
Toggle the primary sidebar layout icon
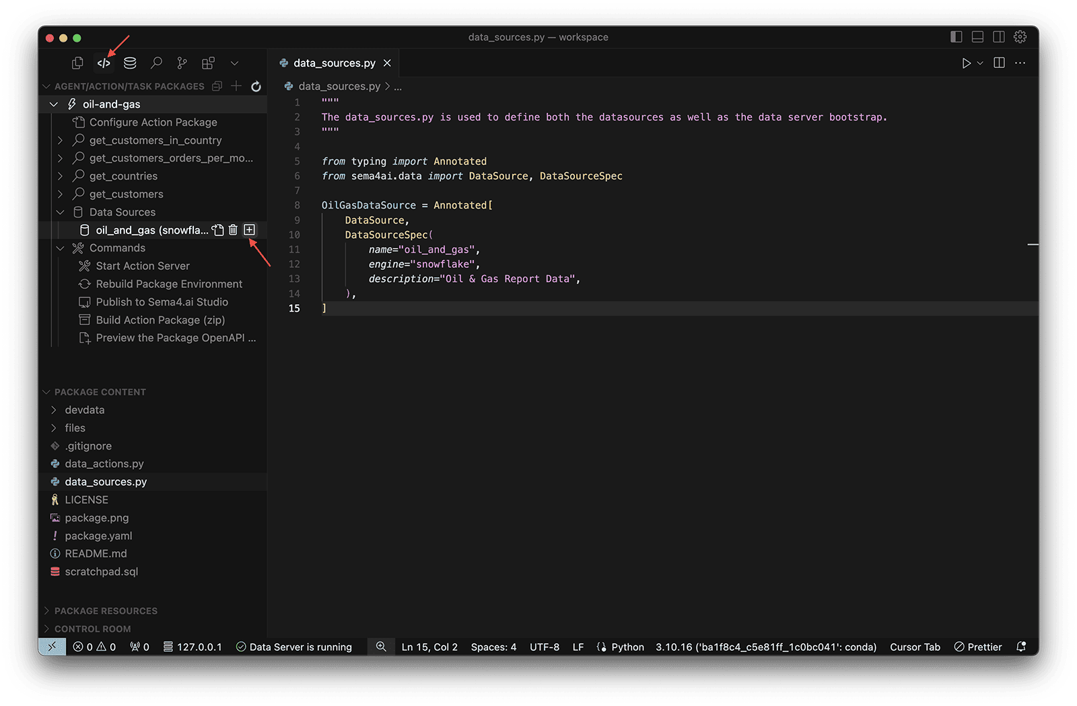tap(957, 37)
